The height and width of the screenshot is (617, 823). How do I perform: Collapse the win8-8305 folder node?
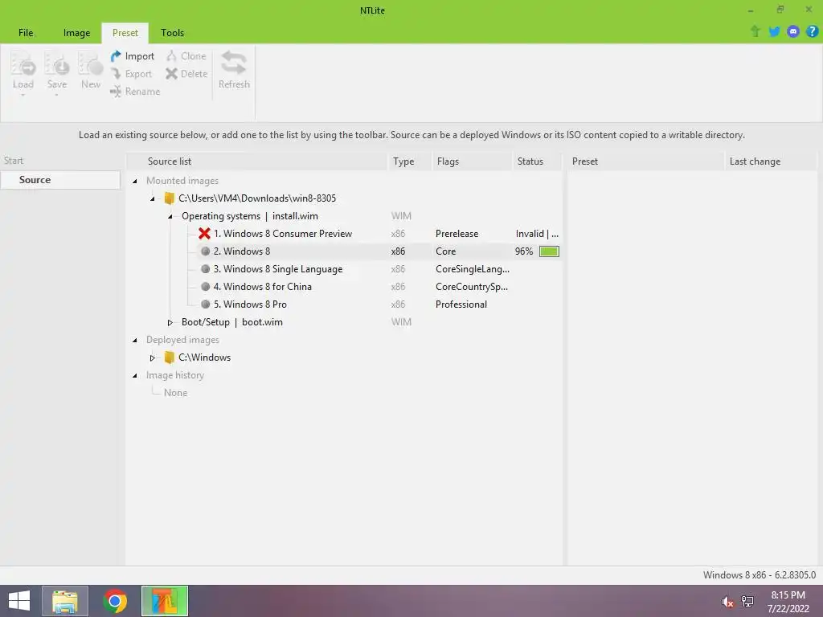tap(153, 199)
